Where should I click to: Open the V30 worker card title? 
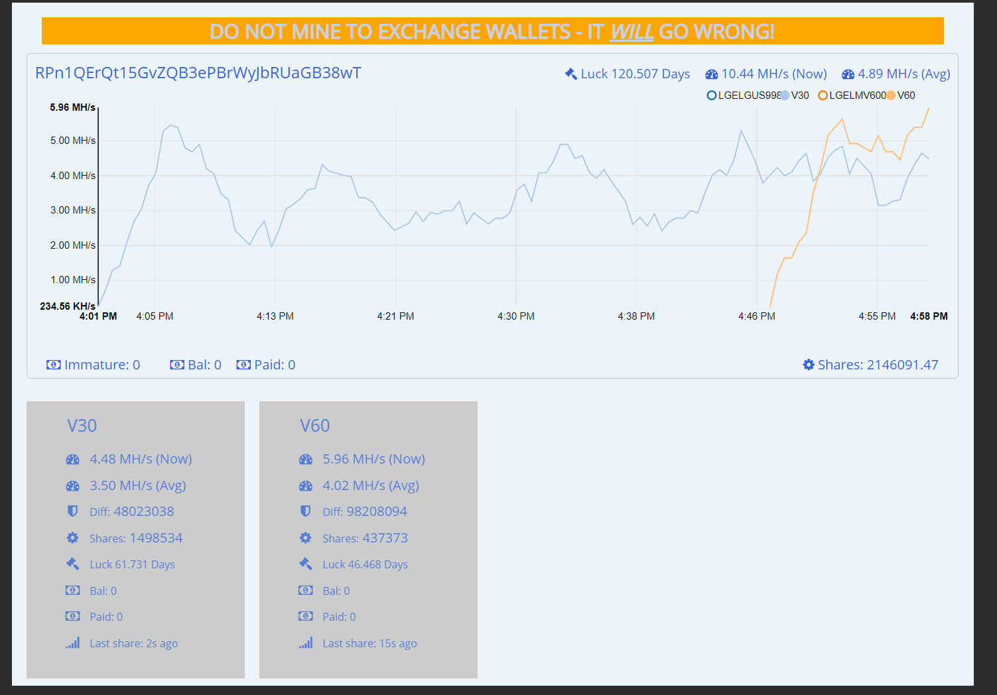pos(82,426)
